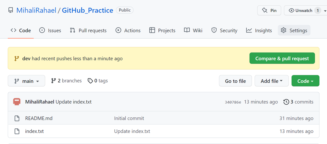
Task: Click the commit history clock icon
Action: click(286, 102)
